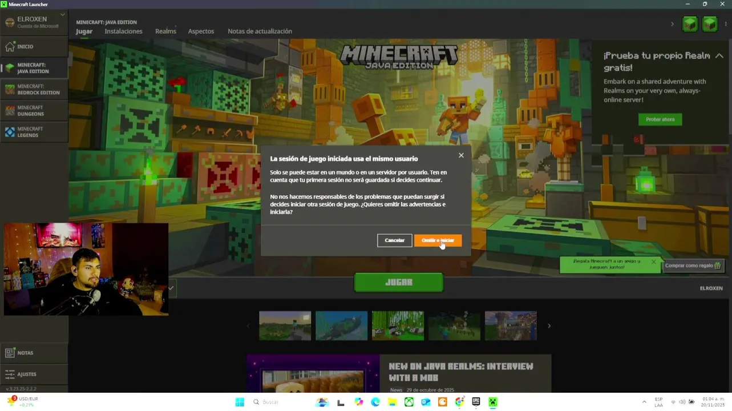Open the Xbox app from the taskbar

[409, 402]
